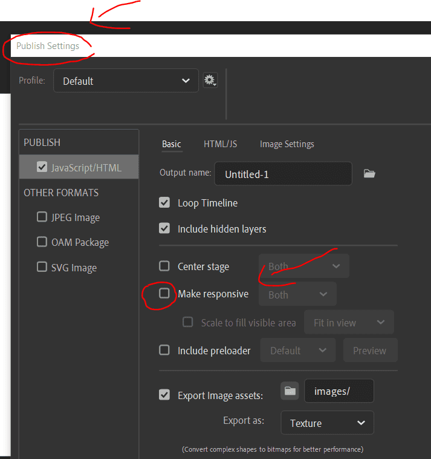Switch to Image Settings tab
Image resolution: width=431 pixels, height=459 pixels.
click(287, 144)
